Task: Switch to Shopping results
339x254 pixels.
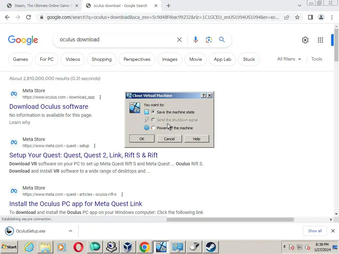Action: pyautogui.click(x=102, y=59)
